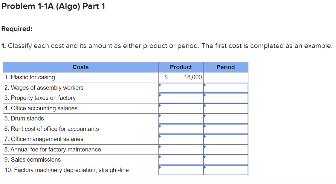Click the Period cell for Office management salaries
This screenshot has width=336, height=184.
pos(226,139)
